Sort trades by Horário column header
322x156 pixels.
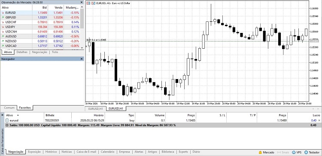coord(88,115)
